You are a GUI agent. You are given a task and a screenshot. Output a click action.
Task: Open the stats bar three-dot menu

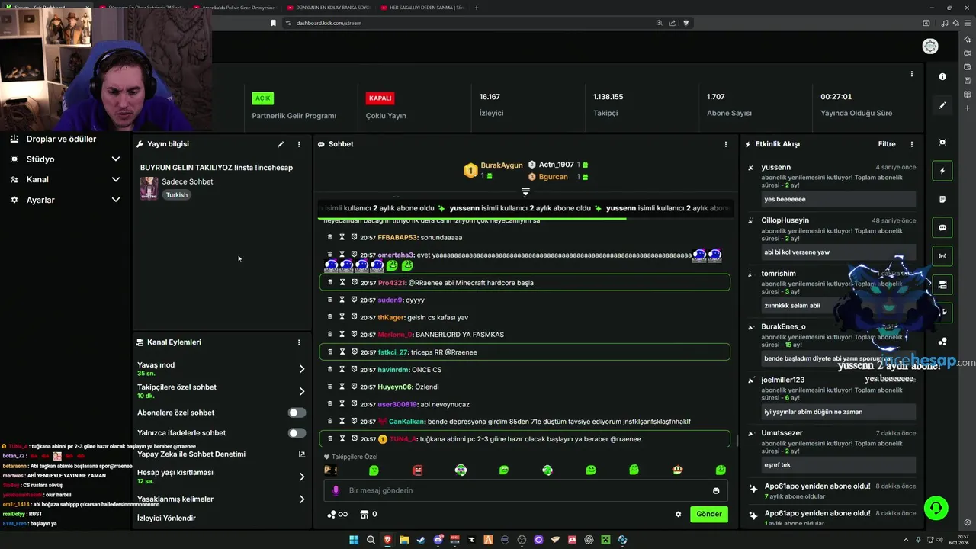coord(911,74)
